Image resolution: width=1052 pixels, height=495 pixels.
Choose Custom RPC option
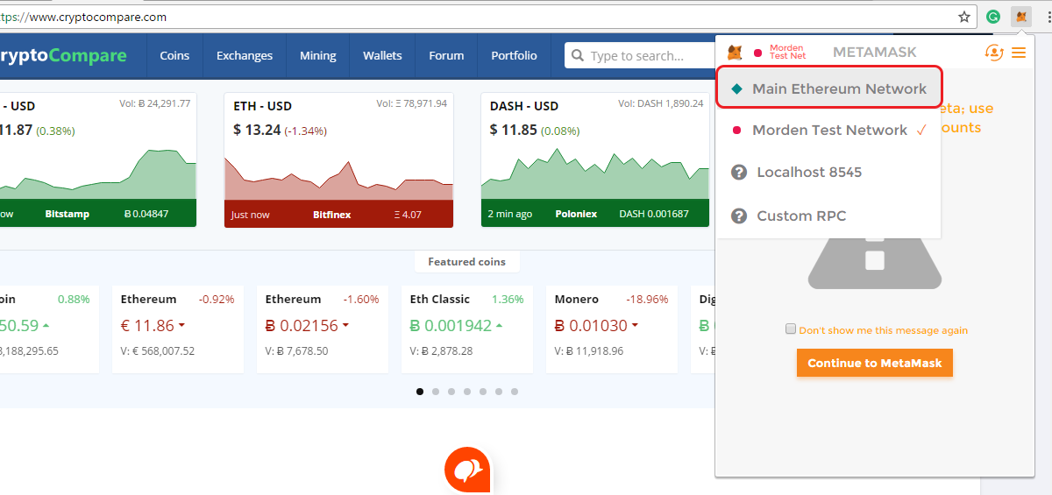click(x=829, y=216)
